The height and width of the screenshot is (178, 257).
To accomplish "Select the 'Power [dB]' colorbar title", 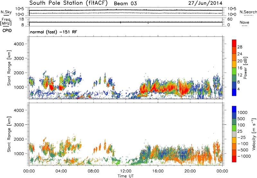I will pyautogui.click(x=245, y=68).
